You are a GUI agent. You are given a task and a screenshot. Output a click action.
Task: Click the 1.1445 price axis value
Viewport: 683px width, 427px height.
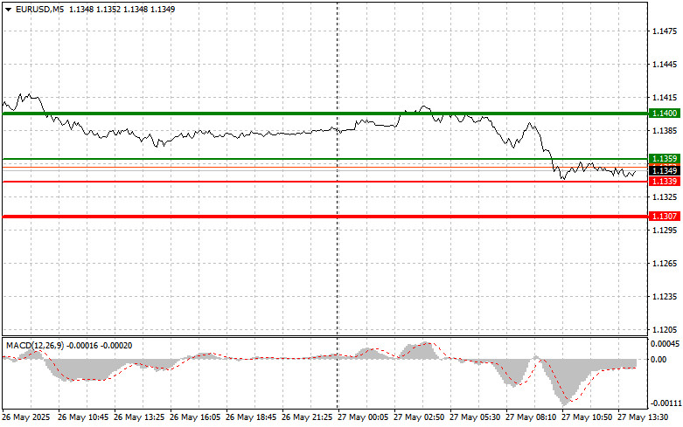click(665, 65)
